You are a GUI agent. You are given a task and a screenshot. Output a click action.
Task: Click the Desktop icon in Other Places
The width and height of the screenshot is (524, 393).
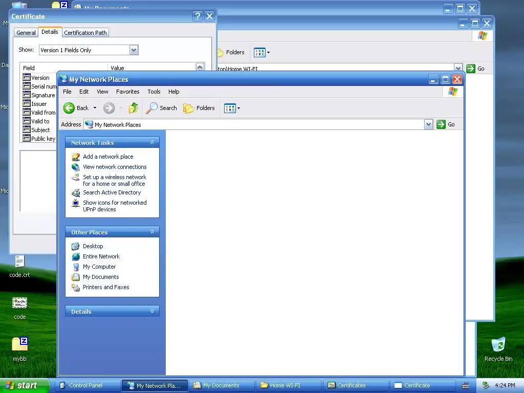(76, 246)
